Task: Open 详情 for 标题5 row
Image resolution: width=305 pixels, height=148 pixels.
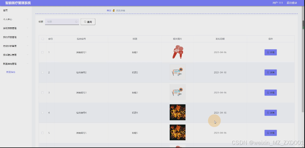Action: [271, 133]
